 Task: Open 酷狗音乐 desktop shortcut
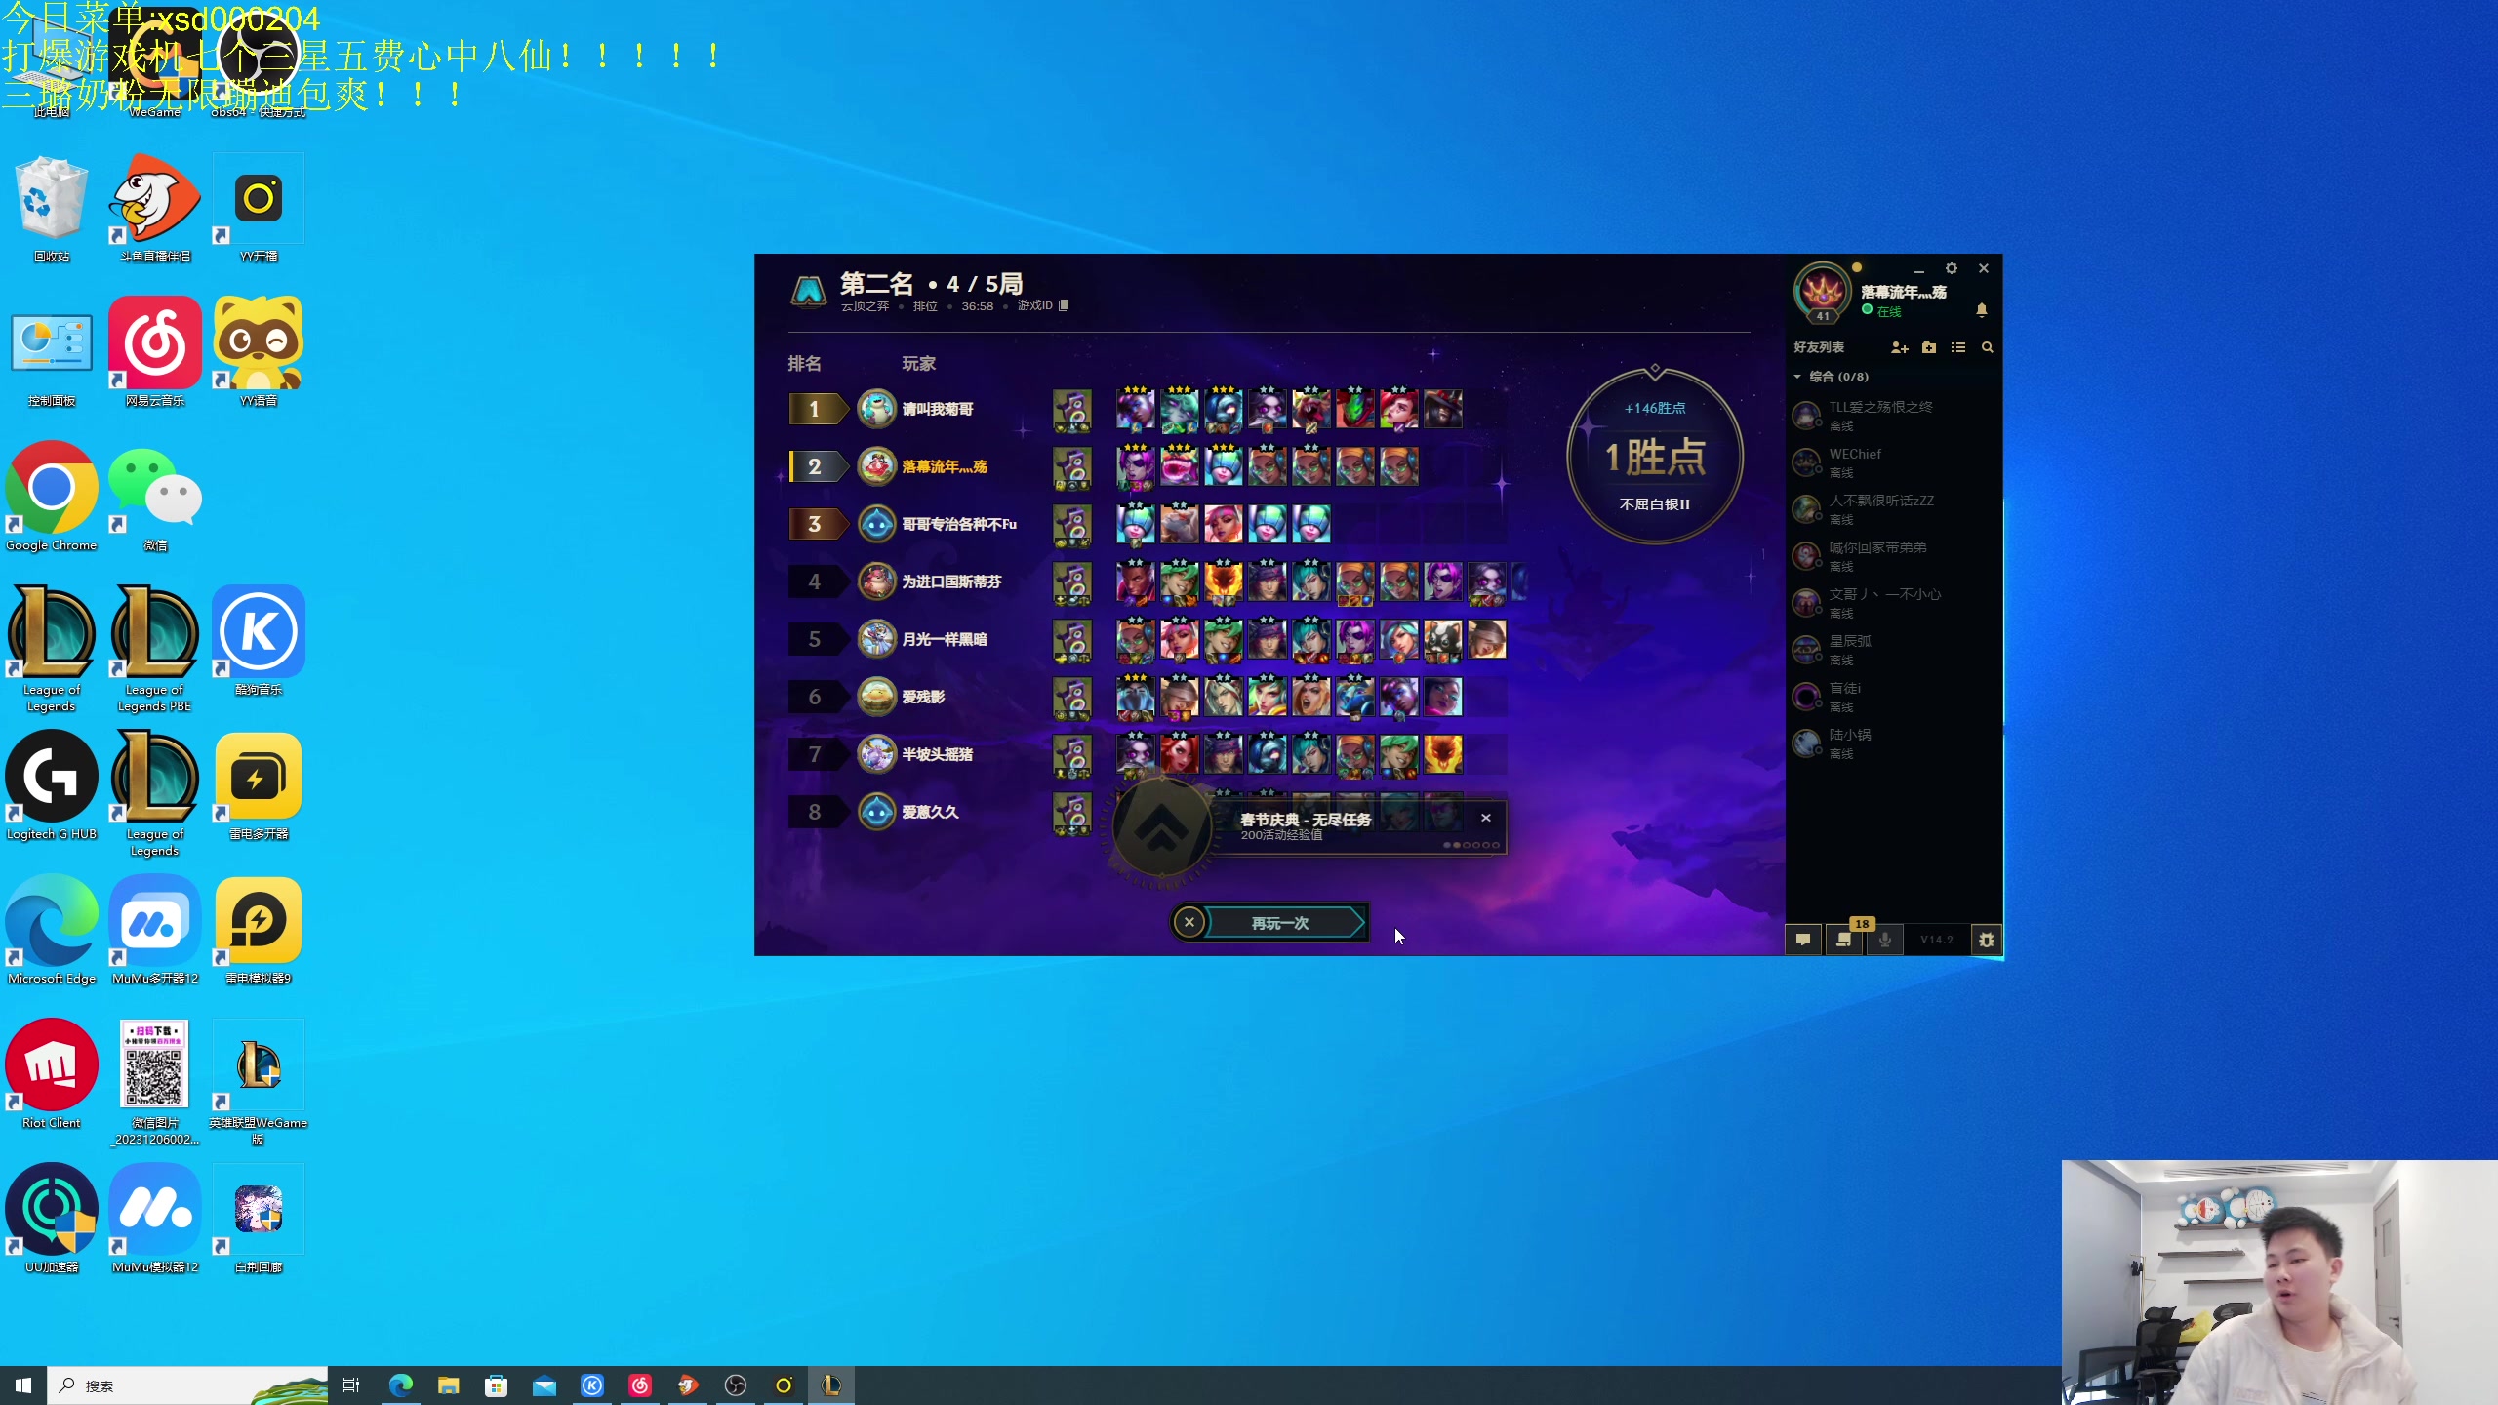(259, 642)
